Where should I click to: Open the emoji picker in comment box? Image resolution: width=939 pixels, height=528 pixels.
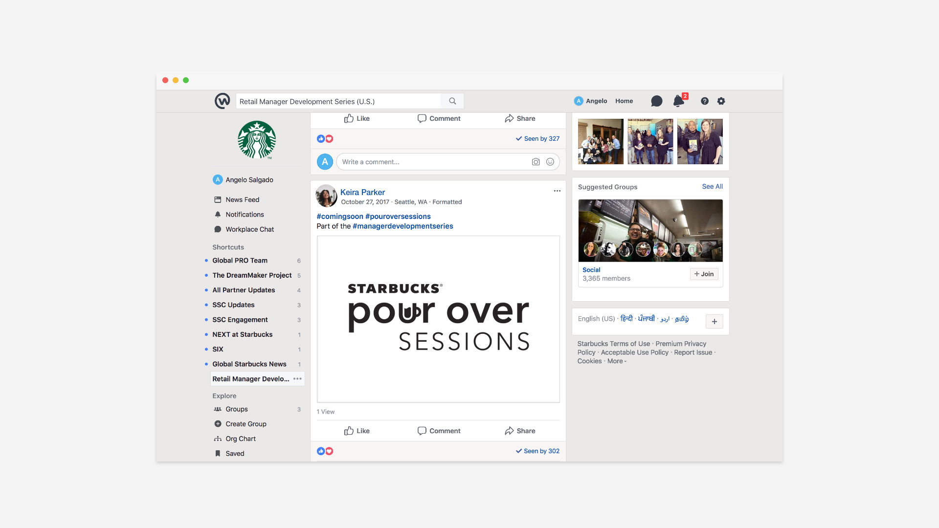tap(550, 162)
